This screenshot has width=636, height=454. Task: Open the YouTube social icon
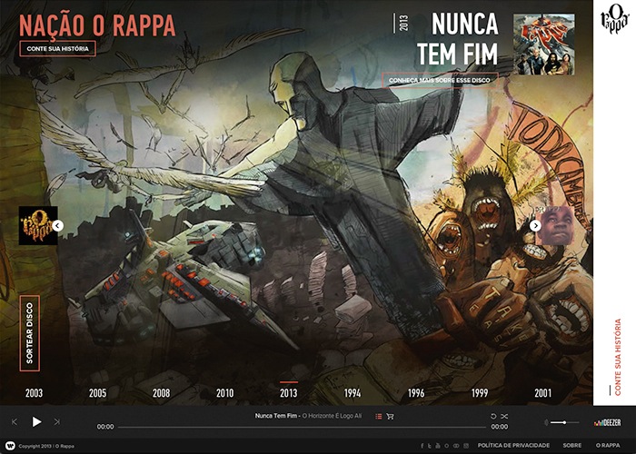point(438,446)
